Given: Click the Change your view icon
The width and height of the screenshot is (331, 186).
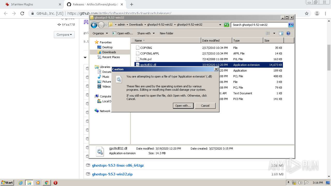Looking at the screenshot, I should 268,33.
